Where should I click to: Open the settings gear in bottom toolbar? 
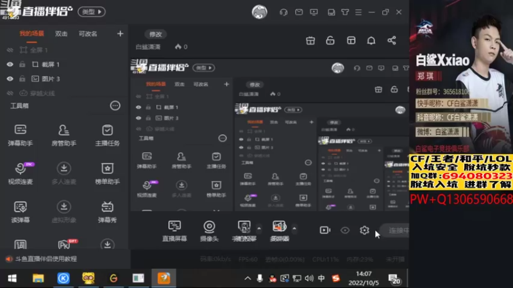pyautogui.click(x=364, y=230)
